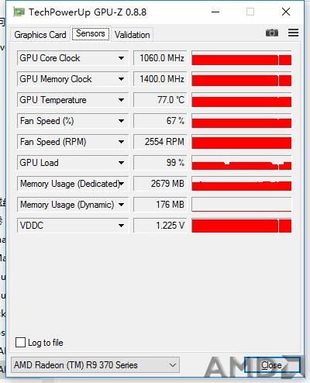
Task: Switch to the Graphics Card tab
Action: pyautogui.click(x=40, y=35)
